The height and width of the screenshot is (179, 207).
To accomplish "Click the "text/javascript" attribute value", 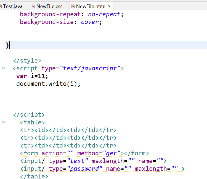I will point(90,68).
